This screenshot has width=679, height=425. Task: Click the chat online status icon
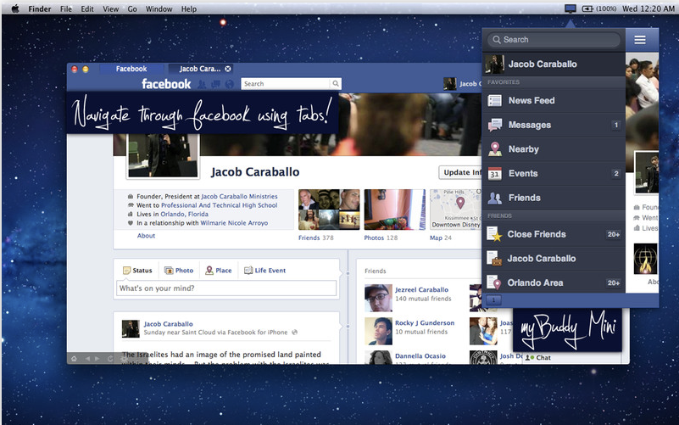pos(529,357)
